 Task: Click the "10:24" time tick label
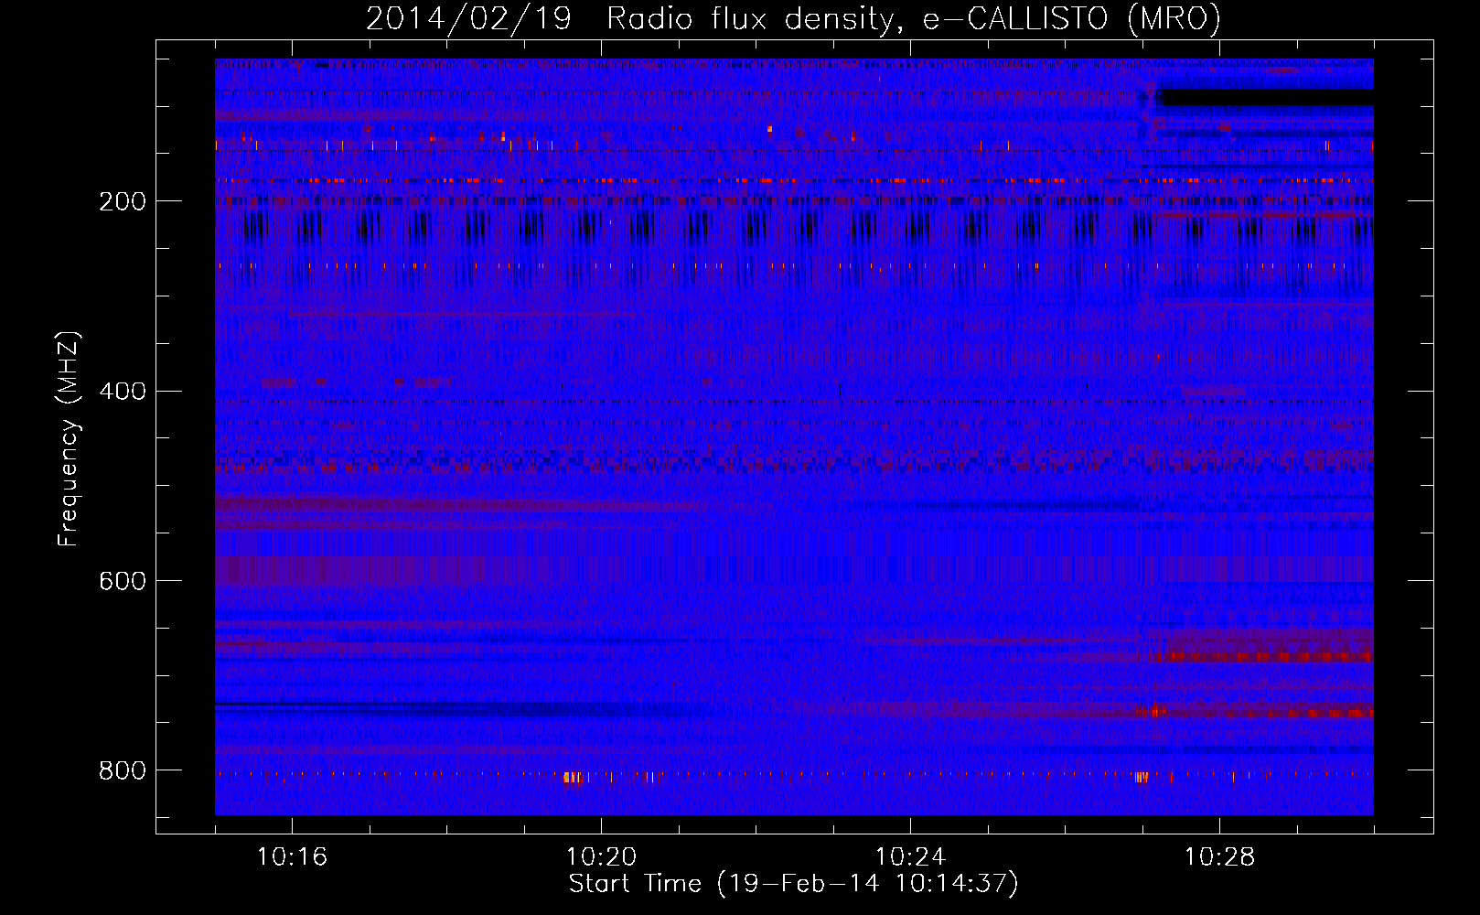pyautogui.click(x=910, y=857)
